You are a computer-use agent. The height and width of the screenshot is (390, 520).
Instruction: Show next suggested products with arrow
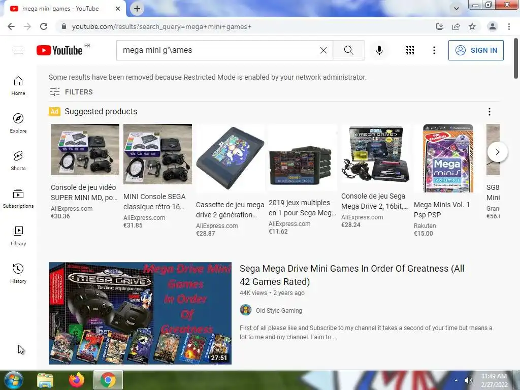[498, 152]
